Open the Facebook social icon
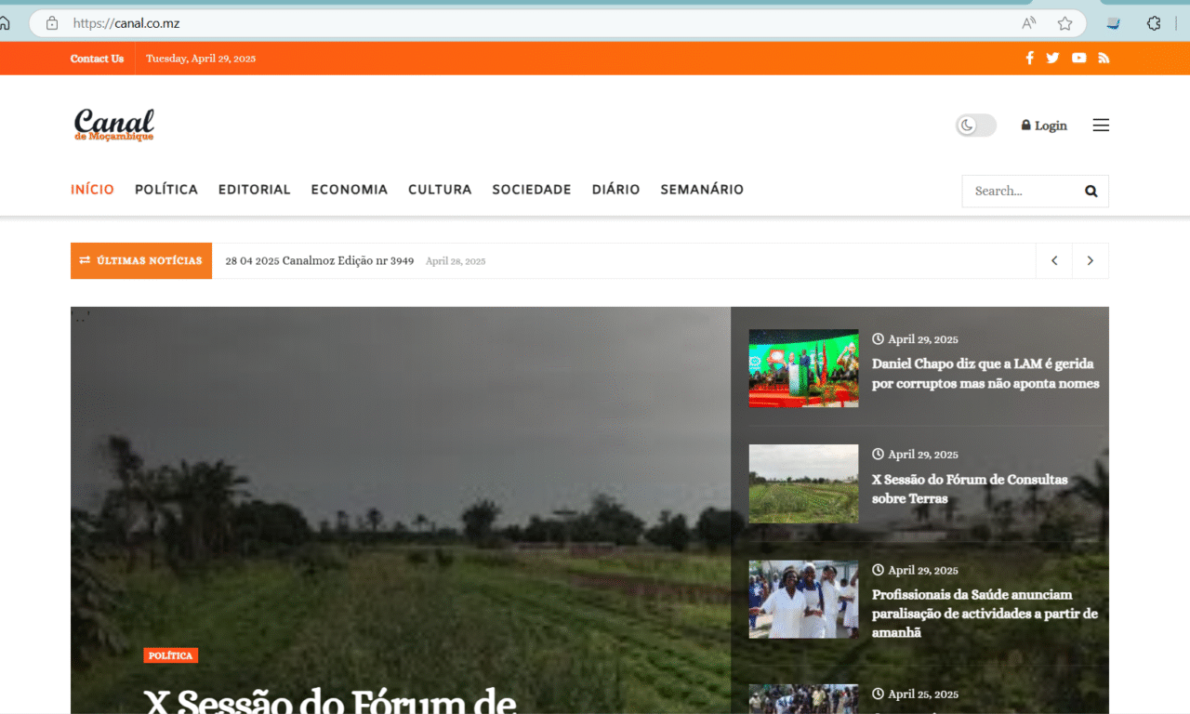1190x714 pixels. point(1029,58)
